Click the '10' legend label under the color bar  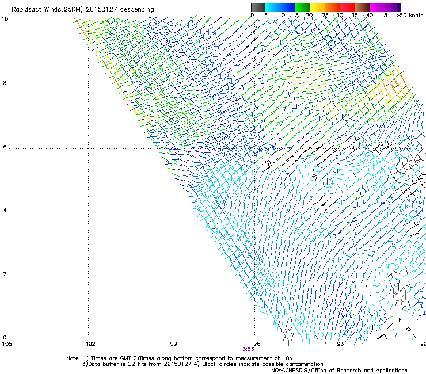coord(282,16)
